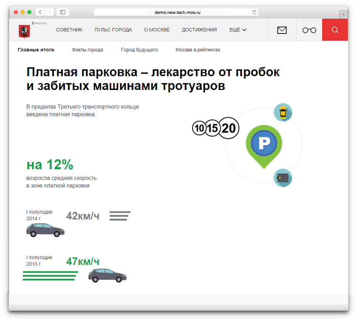Click the text возросла средняя скорость
This screenshot has height=319, width=357.
pyautogui.click(x=61, y=178)
